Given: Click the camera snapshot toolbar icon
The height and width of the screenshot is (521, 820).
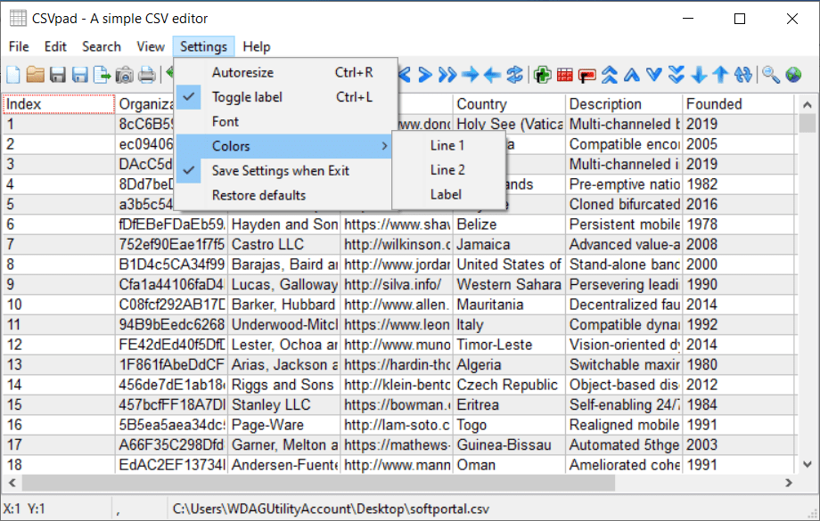Looking at the screenshot, I should [125, 75].
